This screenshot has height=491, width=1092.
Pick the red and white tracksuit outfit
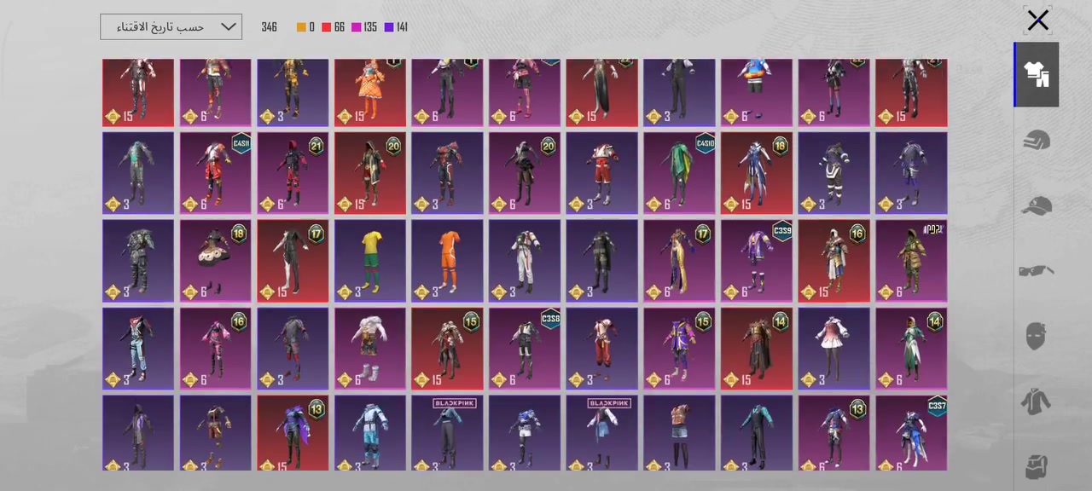pyautogui.click(x=601, y=173)
